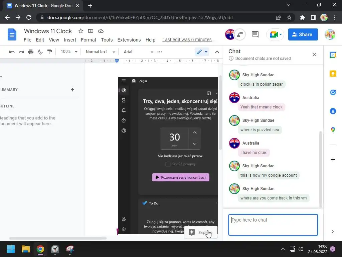The image size is (342, 257).
Task: Collapse the menus with up chevron
Action: point(217,52)
